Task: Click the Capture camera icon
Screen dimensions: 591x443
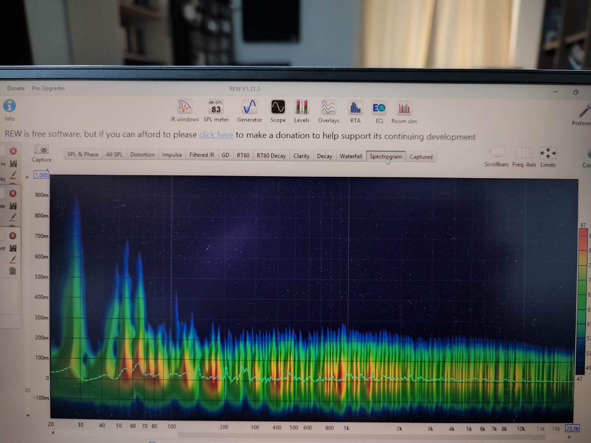Action: point(42,150)
